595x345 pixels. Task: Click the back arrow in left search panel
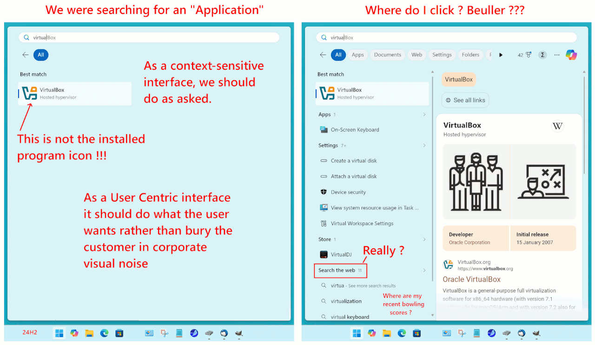tap(26, 55)
